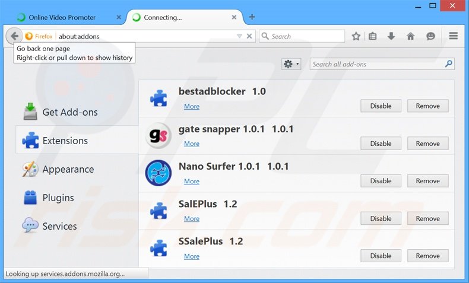This screenshot has height=283, width=469.
Task: Focus the browser Search field
Action: point(302,36)
